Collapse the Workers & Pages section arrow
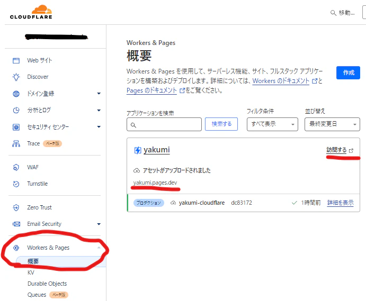The width and height of the screenshot is (366, 301). pyautogui.click(x=99, y=248)
